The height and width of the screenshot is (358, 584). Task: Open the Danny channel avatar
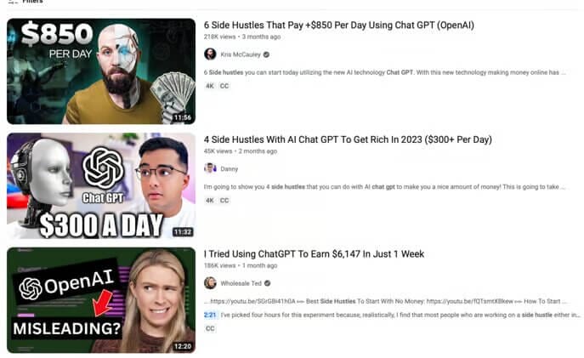210,168
